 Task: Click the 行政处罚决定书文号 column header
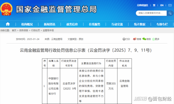tap(69, 63)
